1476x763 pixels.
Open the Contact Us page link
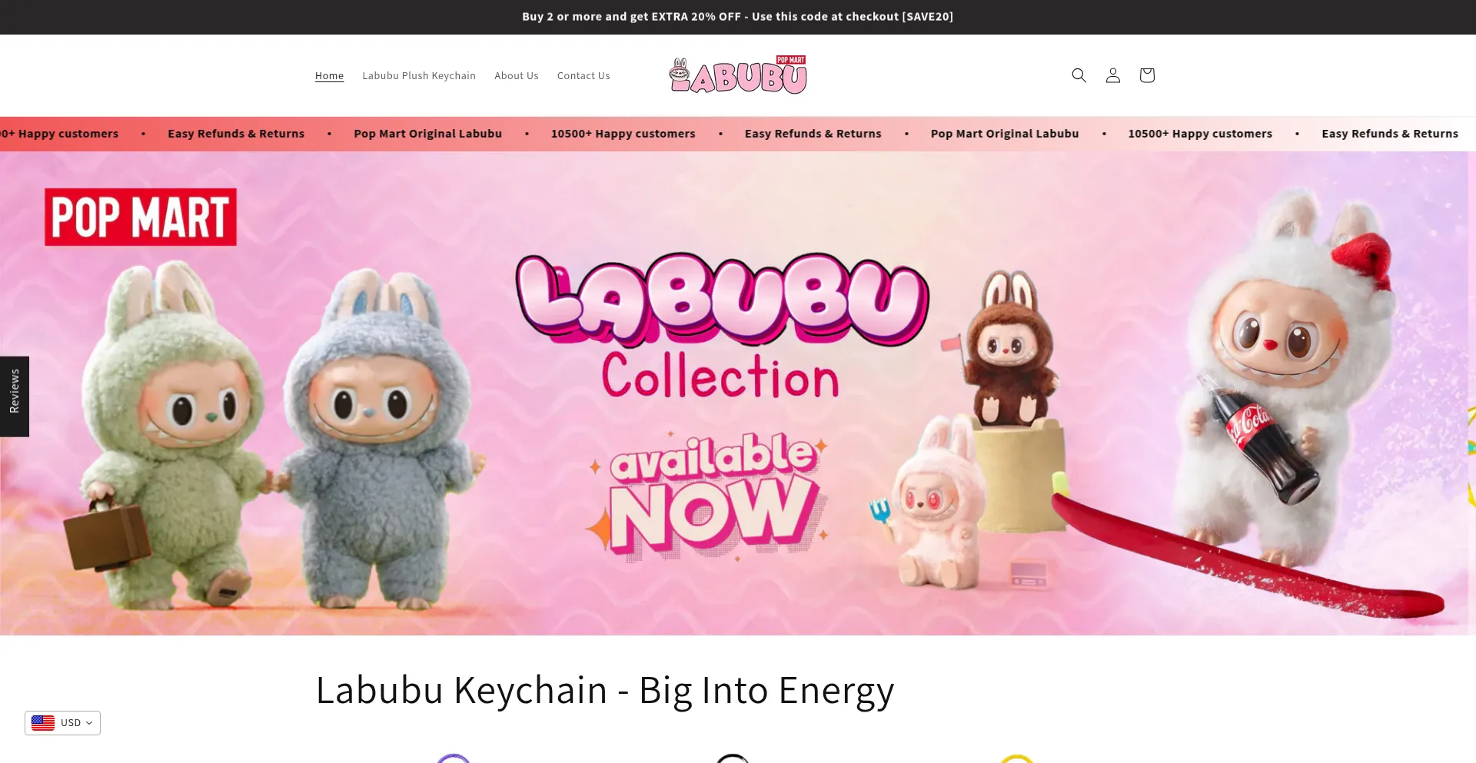583,75
